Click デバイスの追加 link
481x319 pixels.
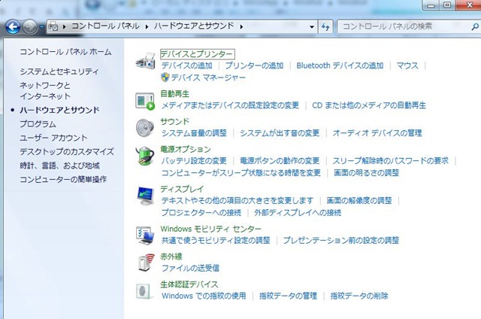tap(187, 65)
